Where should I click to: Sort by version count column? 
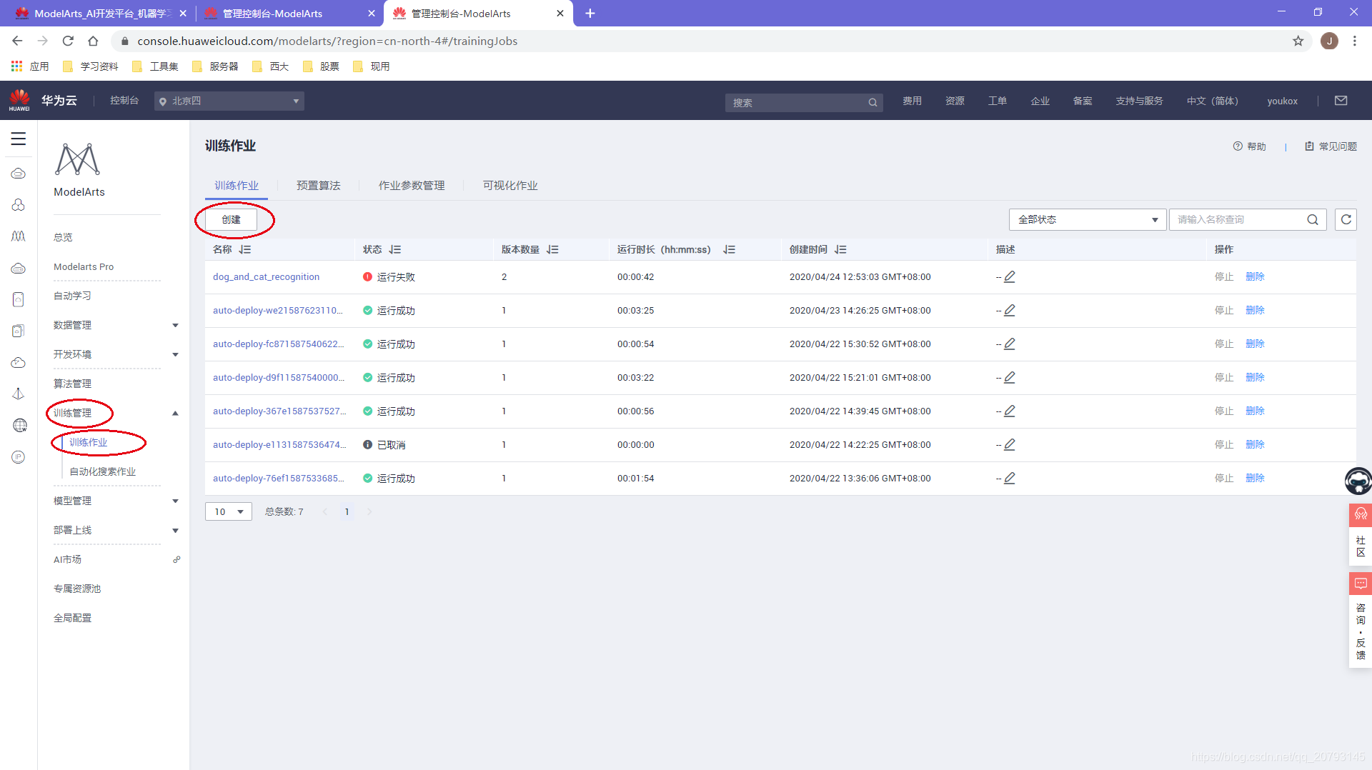point(552,249)
